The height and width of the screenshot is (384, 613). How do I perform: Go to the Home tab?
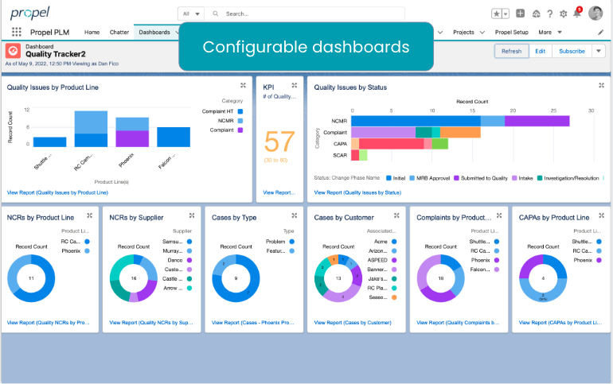(92, 33)
